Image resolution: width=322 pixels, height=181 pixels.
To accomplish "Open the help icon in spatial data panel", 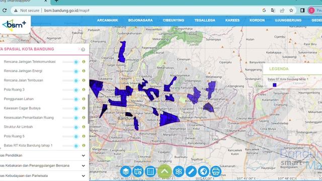I will click(x=83, y=49).
